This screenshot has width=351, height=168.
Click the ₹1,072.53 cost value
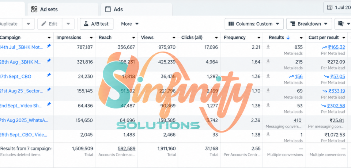coord(335,135)
